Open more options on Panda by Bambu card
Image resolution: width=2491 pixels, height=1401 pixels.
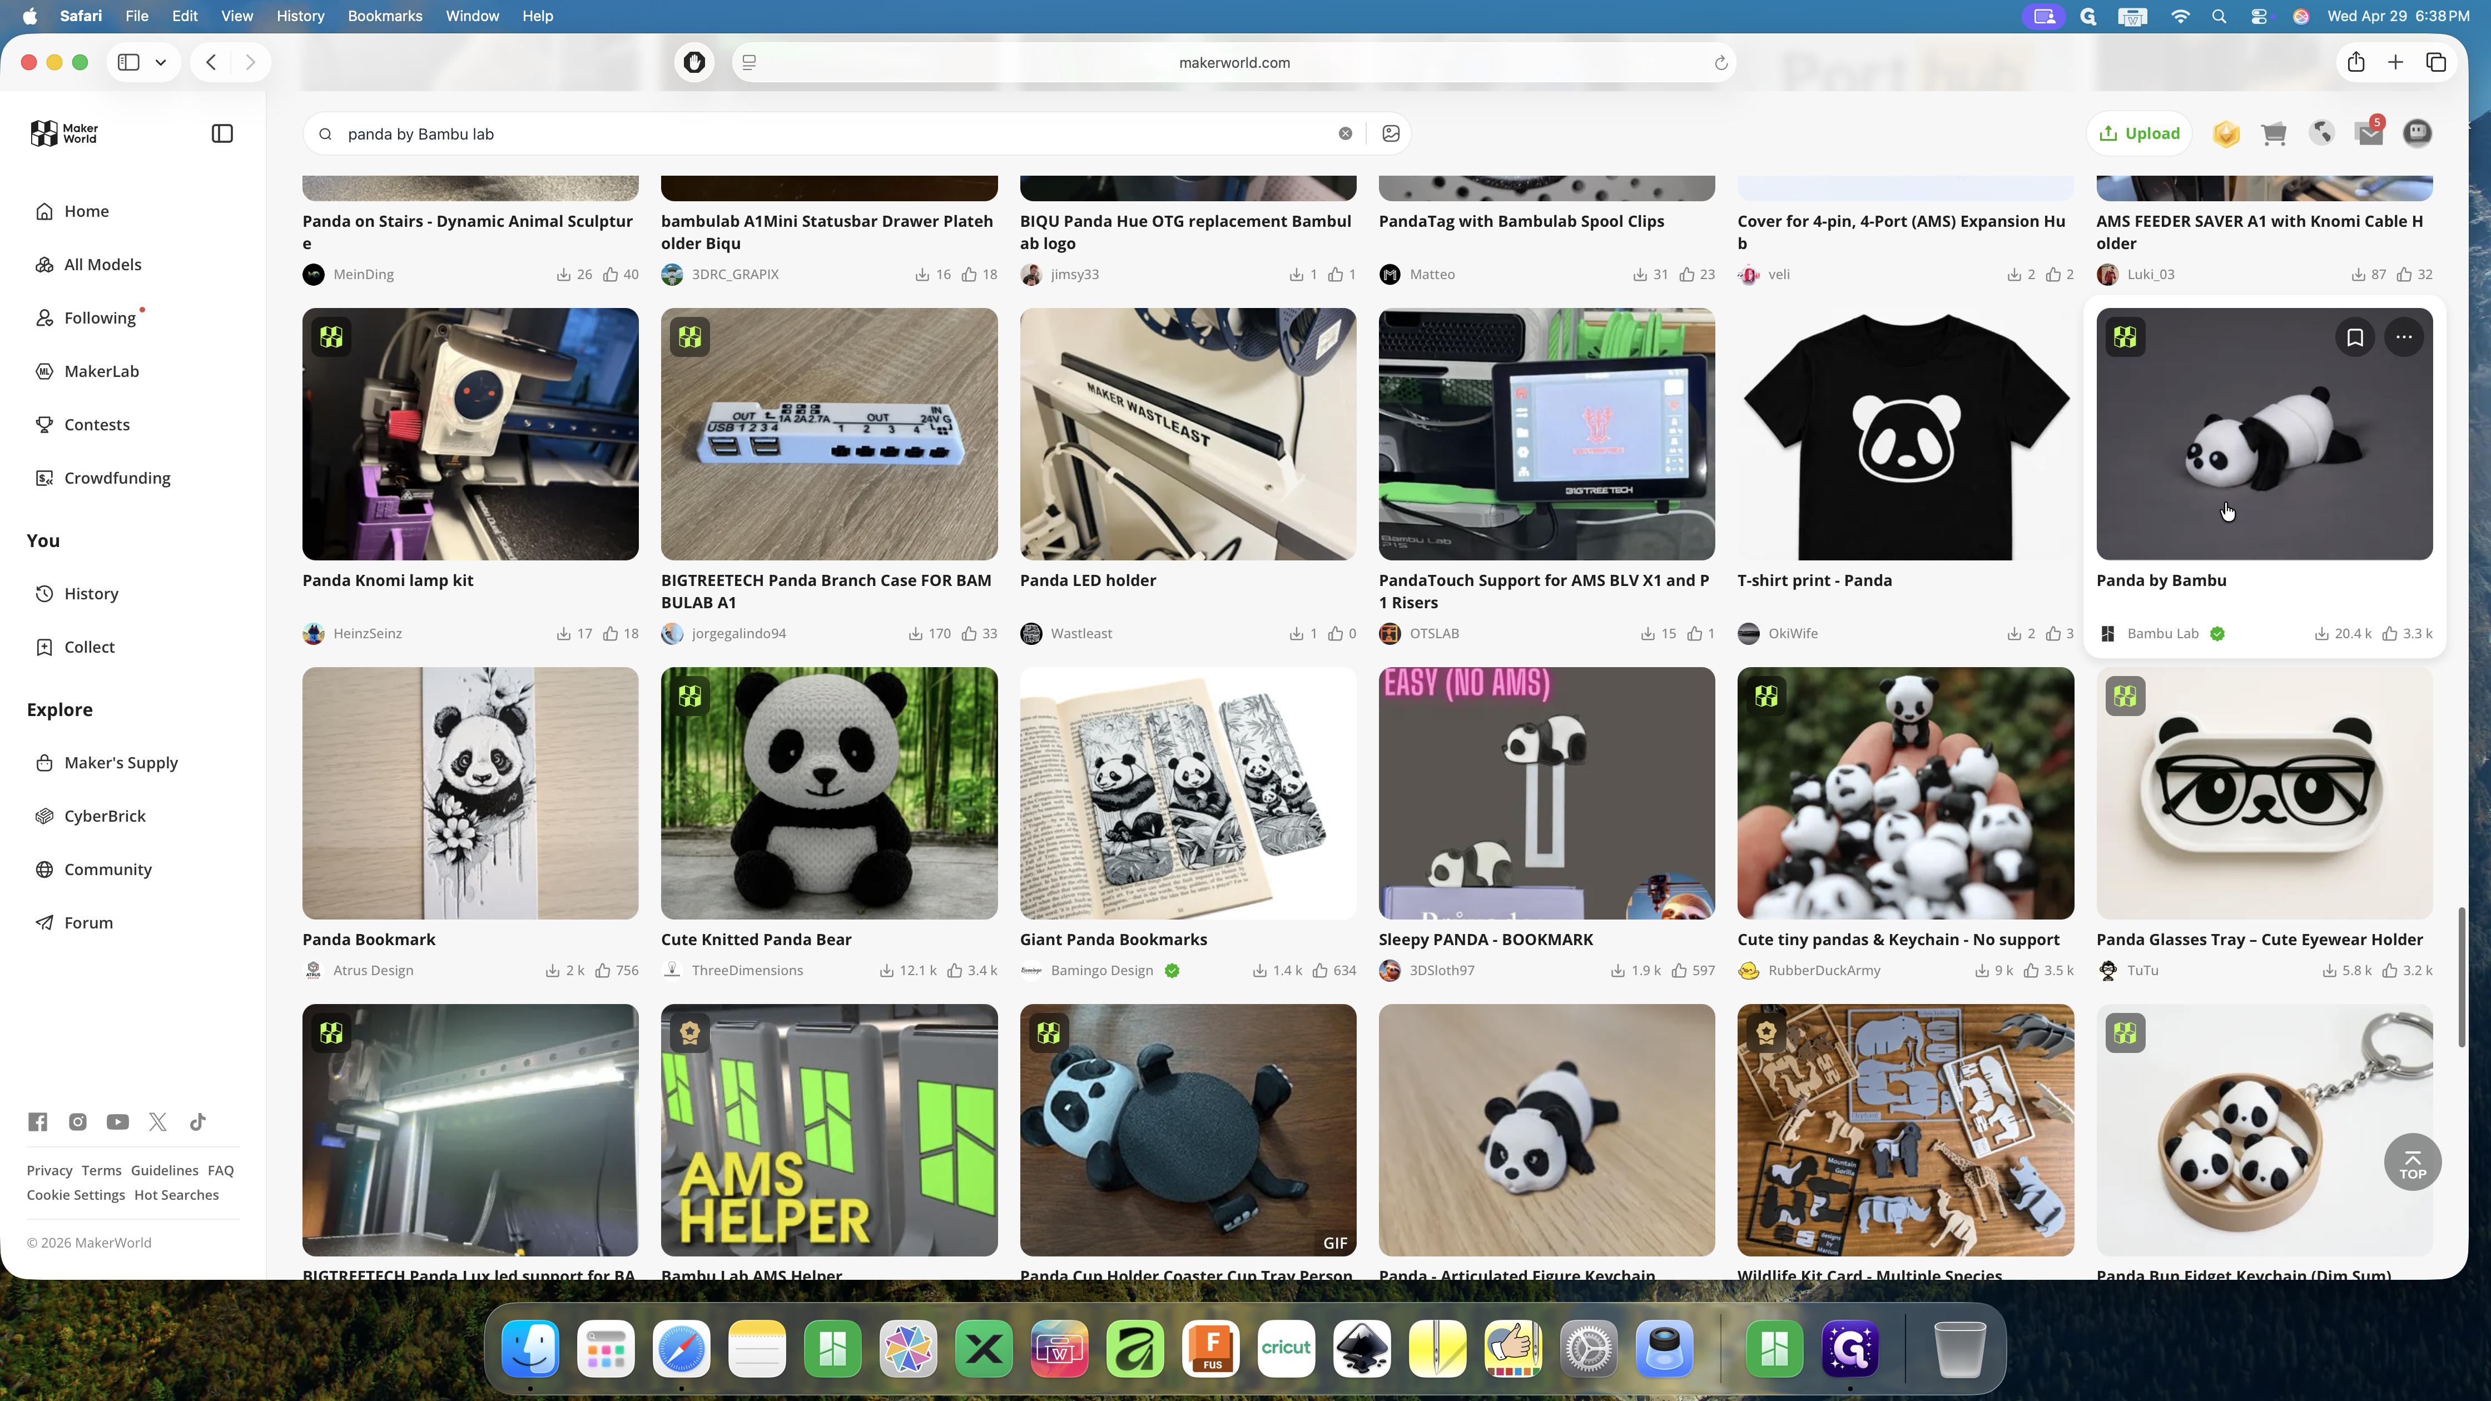tap(2404, 337)
